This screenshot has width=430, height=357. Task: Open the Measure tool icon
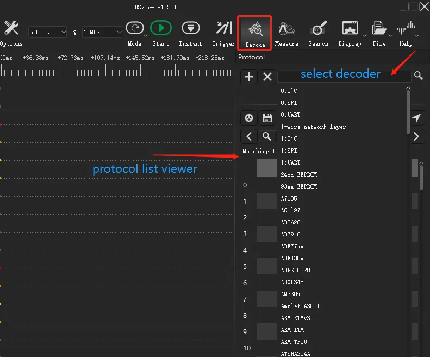tap(286, 28)
